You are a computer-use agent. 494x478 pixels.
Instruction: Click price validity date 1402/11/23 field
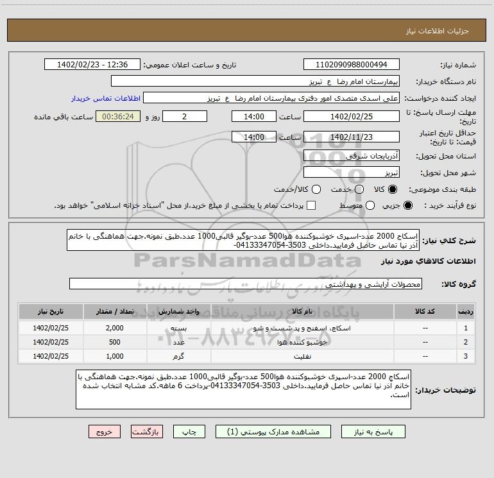[x=352, y=137]
